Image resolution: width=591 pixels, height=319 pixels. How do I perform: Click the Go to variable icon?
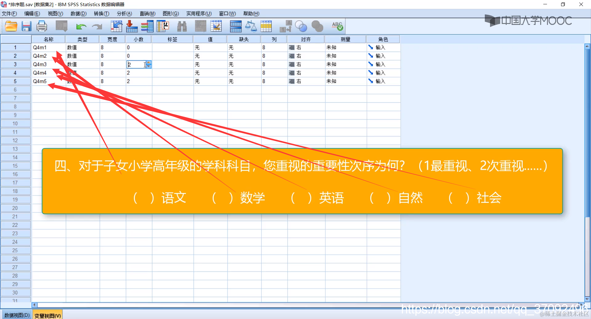[x=132, y=26]
